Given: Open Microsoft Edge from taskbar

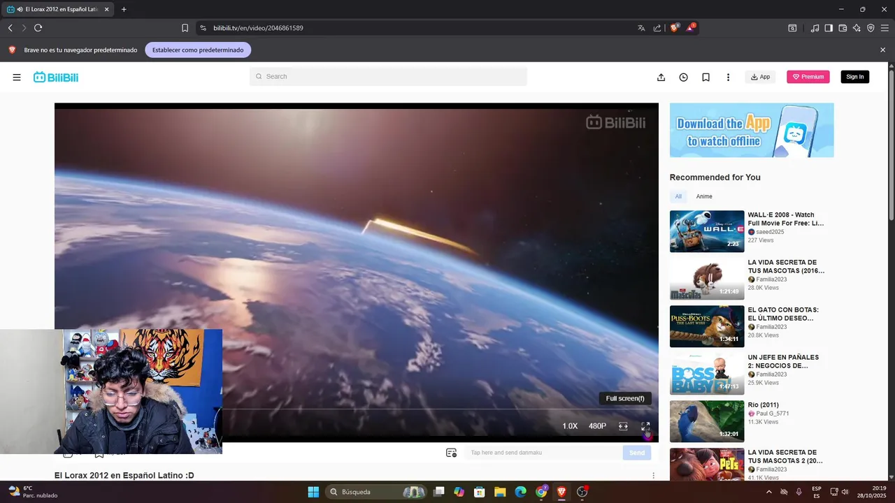Looking at the screenshot, I should coord(520,492).
